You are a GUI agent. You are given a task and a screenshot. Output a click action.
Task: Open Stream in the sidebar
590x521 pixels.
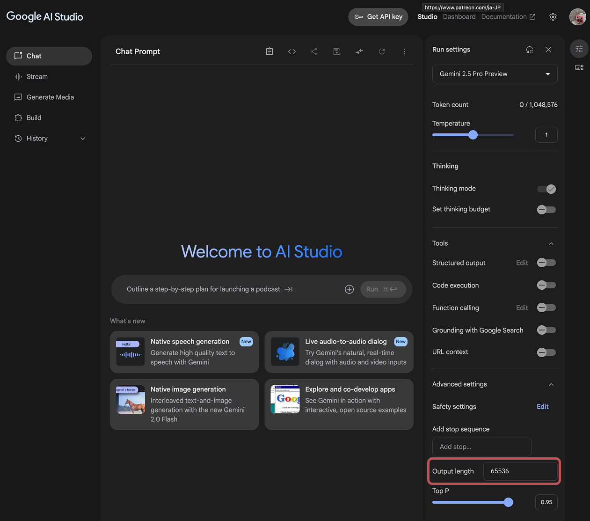pos(49,77)
